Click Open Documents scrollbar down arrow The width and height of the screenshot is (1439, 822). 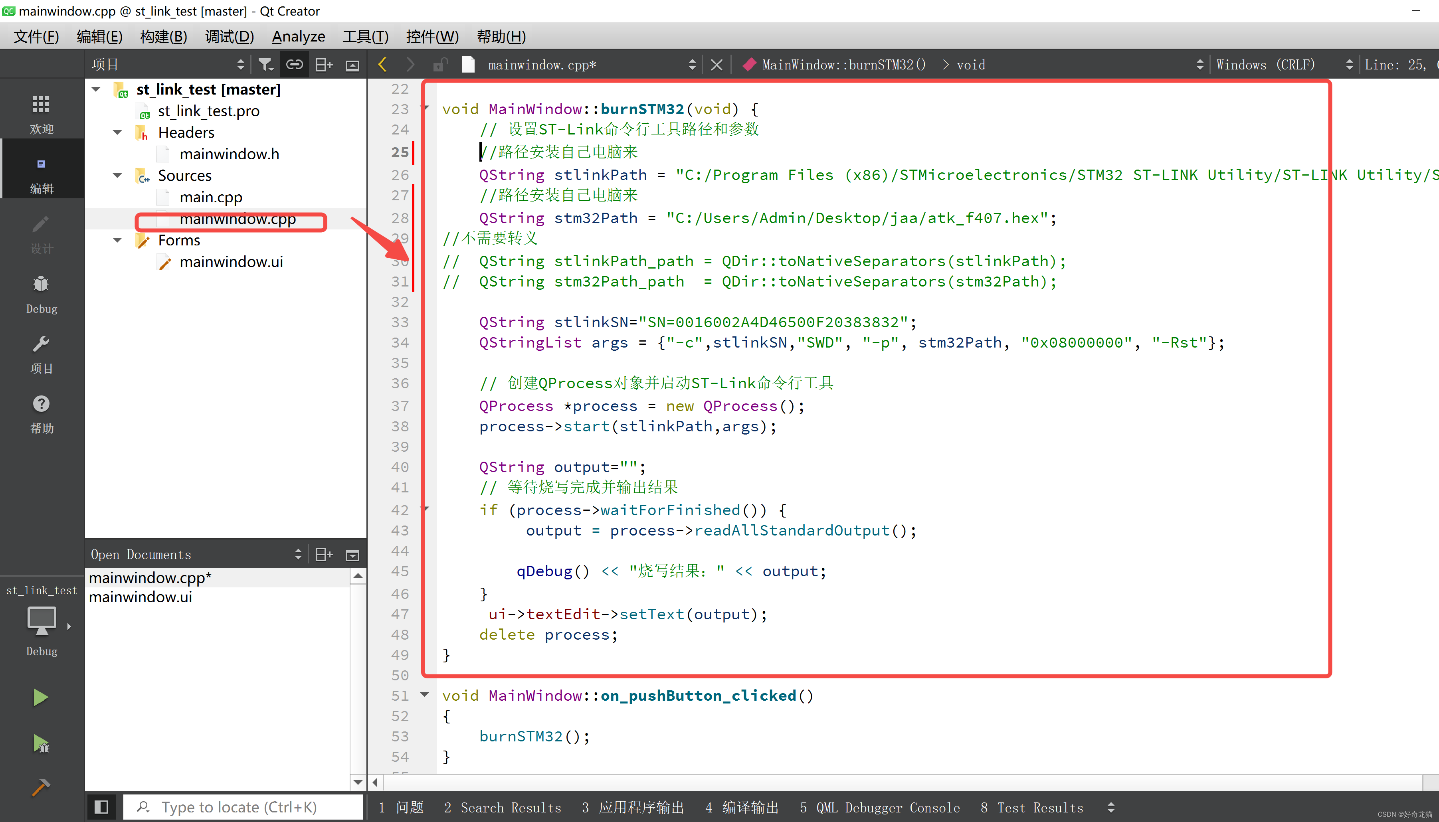[x=358, y=782]
